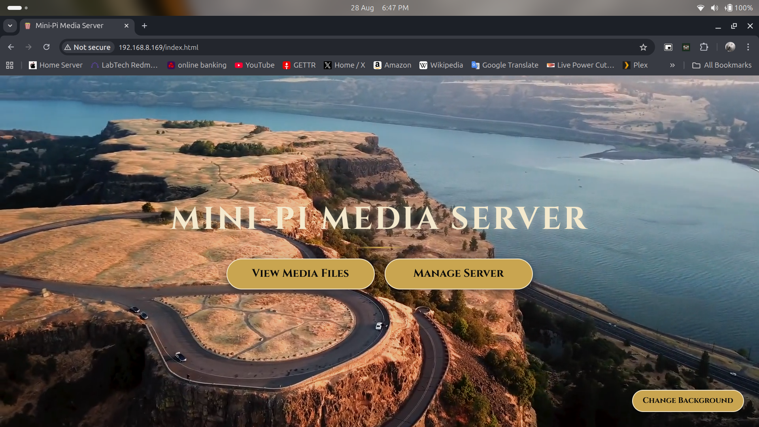Image resolution: width=759 pixels, height=427 pixels.
Task: Open the Extensions puzzle icon
Action: click(704, 47)
